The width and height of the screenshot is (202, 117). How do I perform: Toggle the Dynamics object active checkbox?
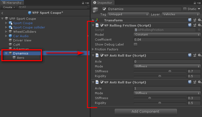[104, 9]
